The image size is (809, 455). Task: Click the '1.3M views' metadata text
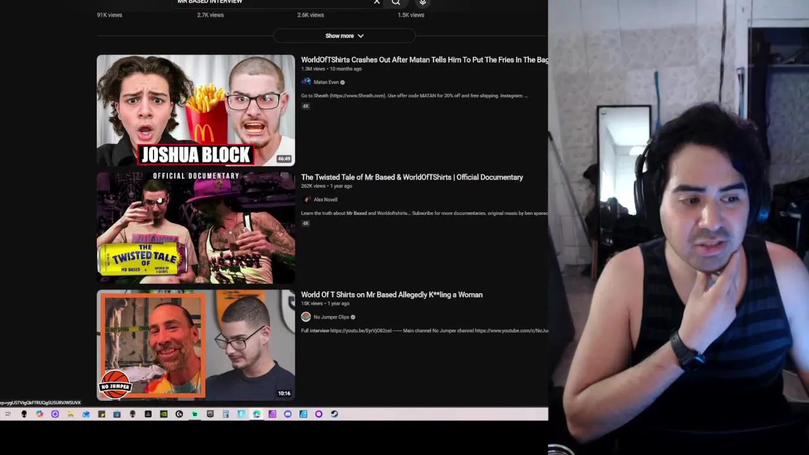tap(313, 69)
